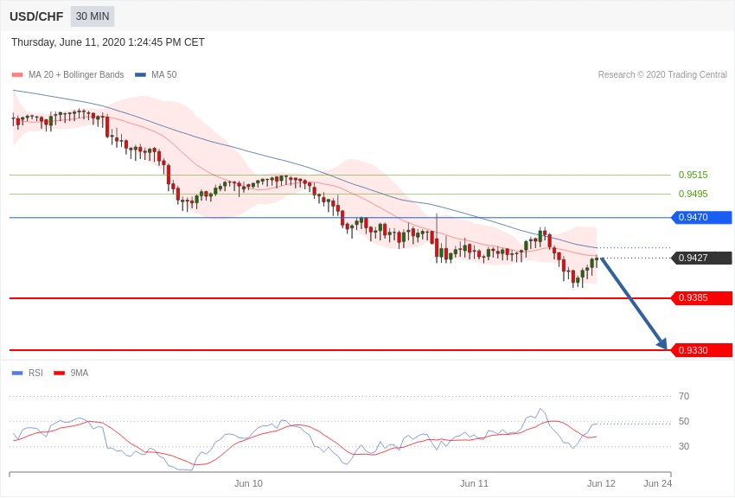Click the RSI 30 level label
The width and height of the screenshot is (735, 498).
(x=684, y=446)
